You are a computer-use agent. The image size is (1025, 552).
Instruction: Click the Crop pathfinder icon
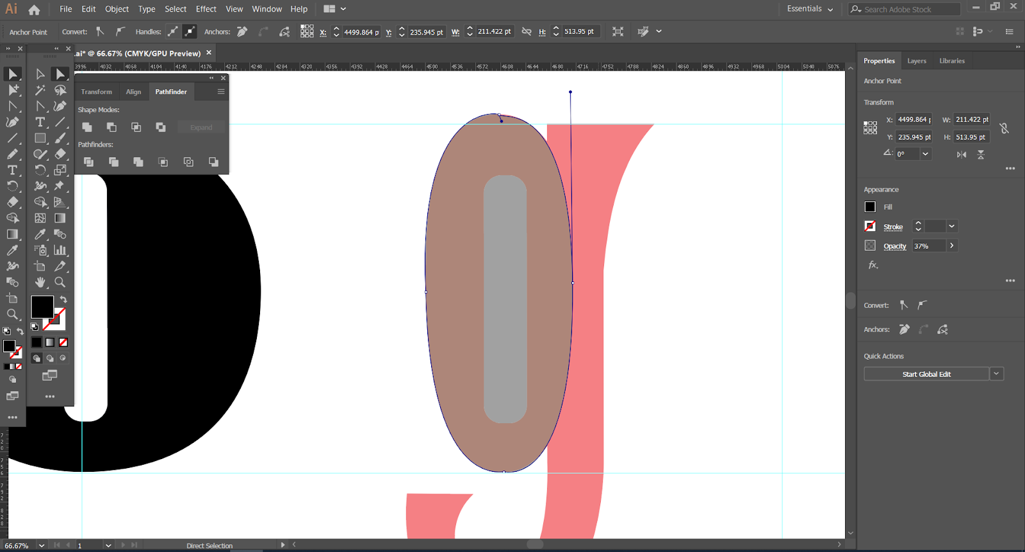(163, 162)
